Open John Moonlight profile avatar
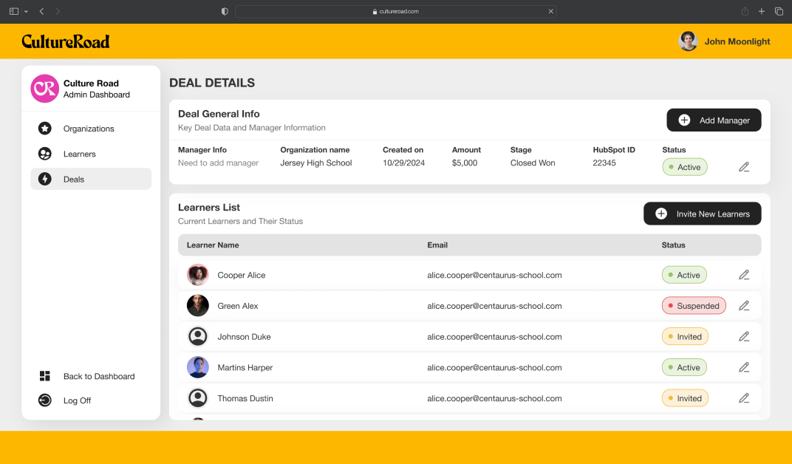This screenshot has height=464, width=792. [x=688, y=41]
